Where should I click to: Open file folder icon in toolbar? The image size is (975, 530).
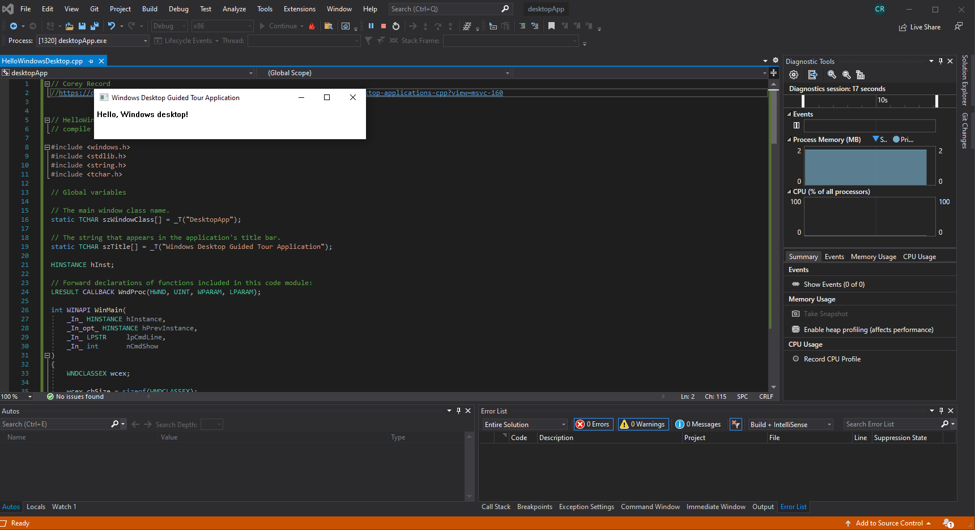click(69, 26)
